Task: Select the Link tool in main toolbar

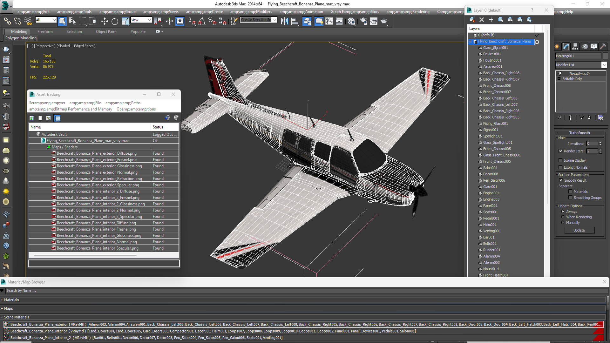Action: pyautogui.click(x=7, y=21)
